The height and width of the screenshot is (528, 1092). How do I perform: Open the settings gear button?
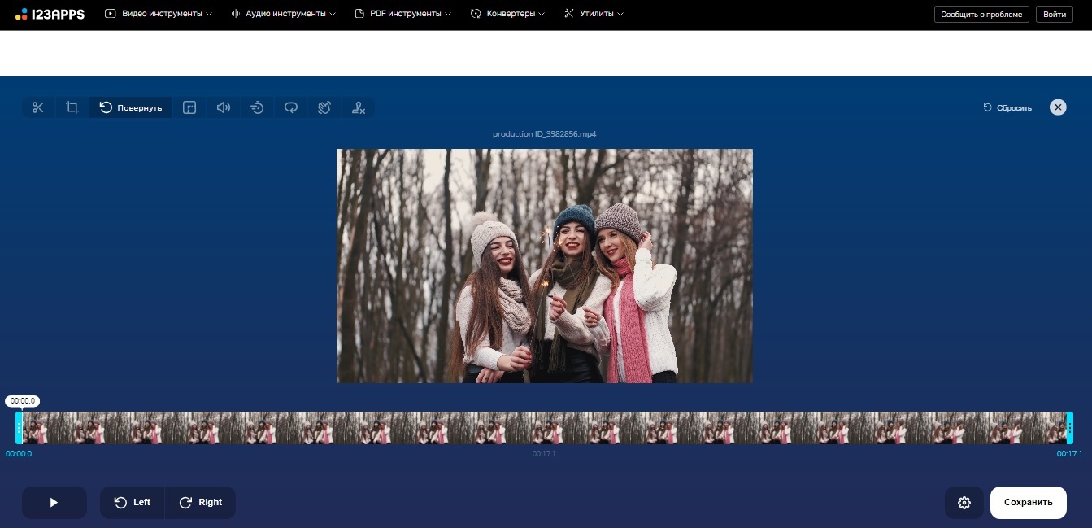pyautogui.click(x=964, y=503)
